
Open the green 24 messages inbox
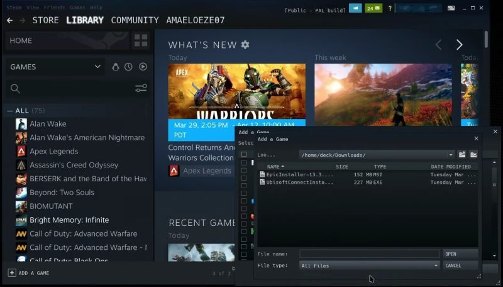pos(373,8)
